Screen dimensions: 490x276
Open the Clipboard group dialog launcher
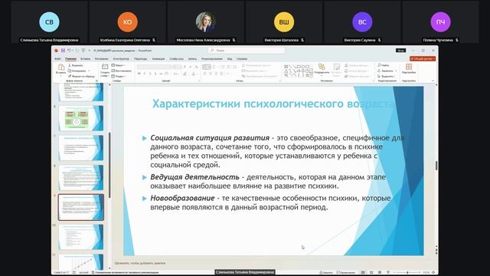(96, 80)
